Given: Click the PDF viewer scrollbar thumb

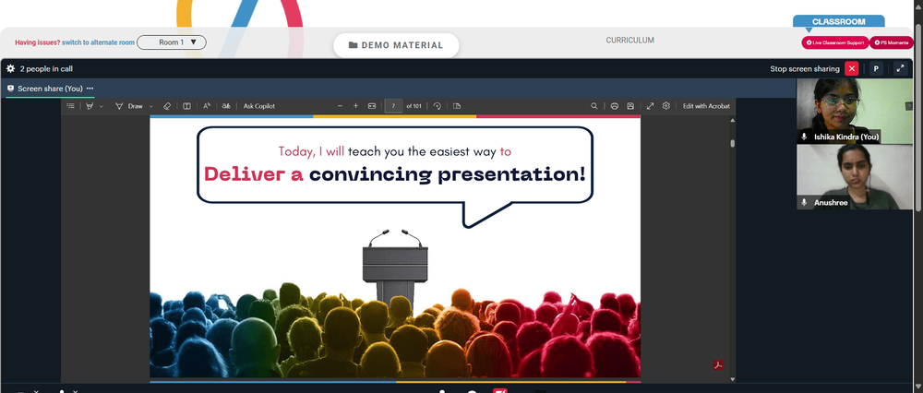Looking at the screenshot, I should [733, 143].
